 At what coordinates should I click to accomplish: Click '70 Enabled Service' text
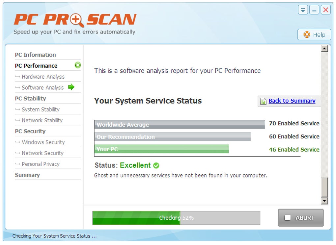click(294, 123)
